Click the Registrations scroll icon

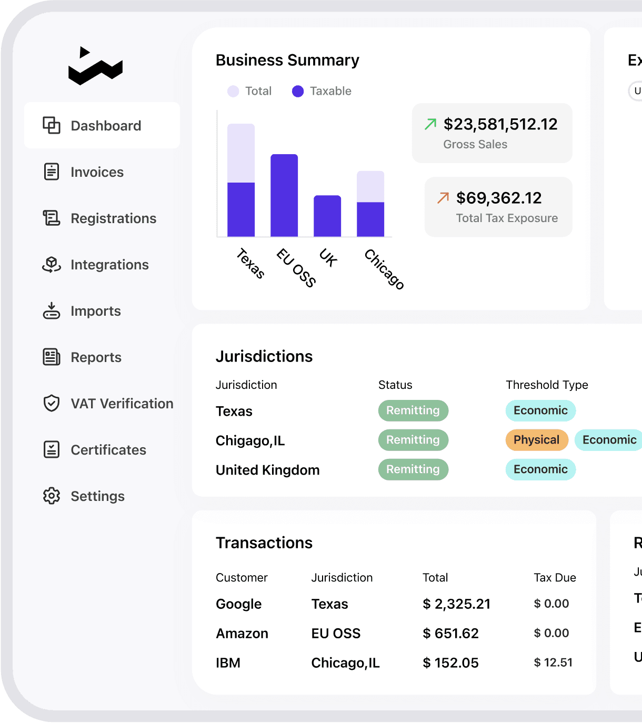52,218
